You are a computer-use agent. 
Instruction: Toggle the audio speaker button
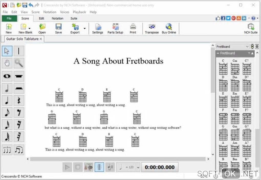click(110, 167)
